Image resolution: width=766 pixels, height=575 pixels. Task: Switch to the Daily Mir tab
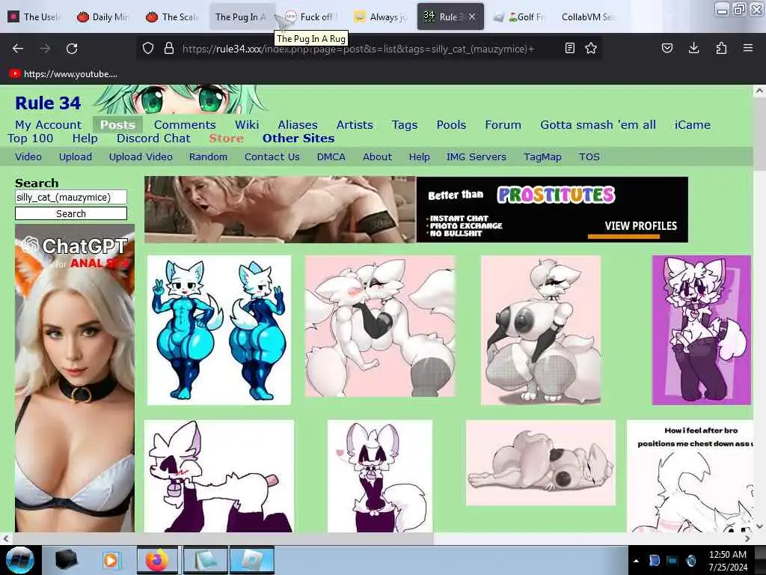(x=102, y=16)
